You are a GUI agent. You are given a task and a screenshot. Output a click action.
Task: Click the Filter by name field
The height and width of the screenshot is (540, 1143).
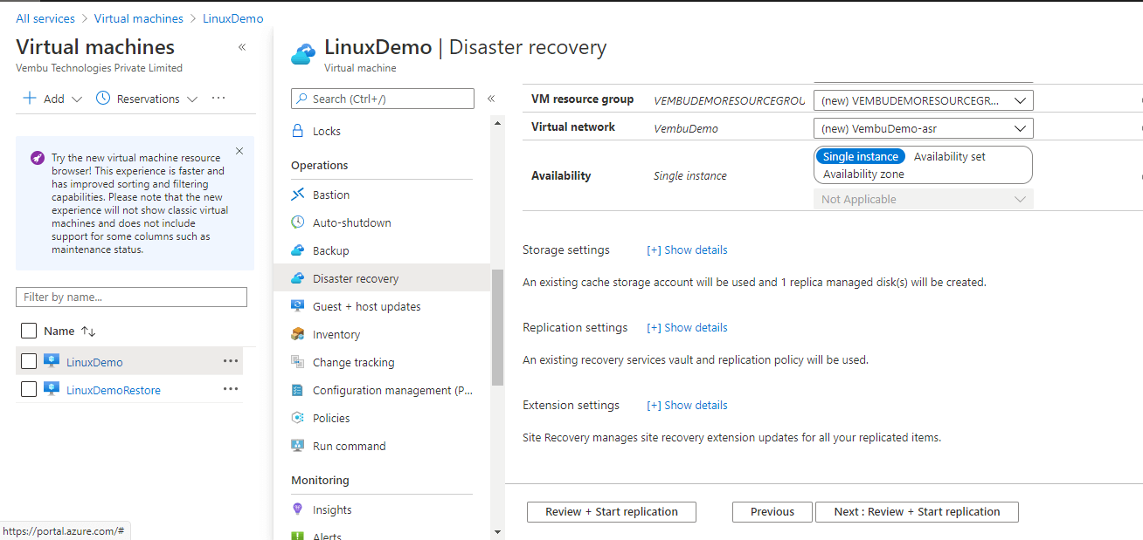(131, 297)
